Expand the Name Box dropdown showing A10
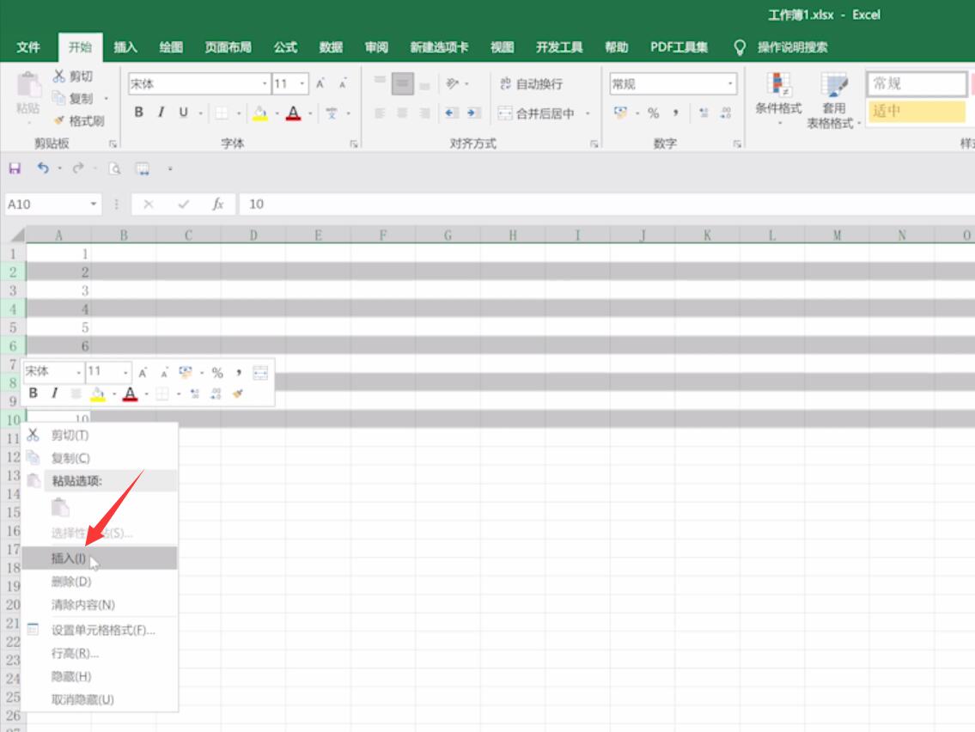 pyautogui.click(x=94, y=204)
